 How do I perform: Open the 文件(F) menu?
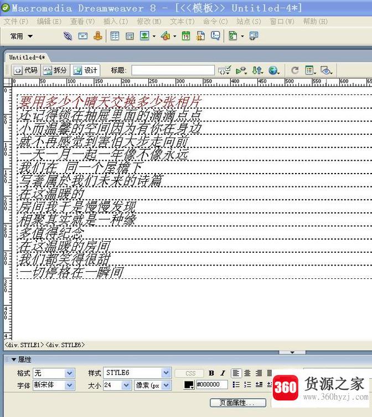tap(15, 22)
